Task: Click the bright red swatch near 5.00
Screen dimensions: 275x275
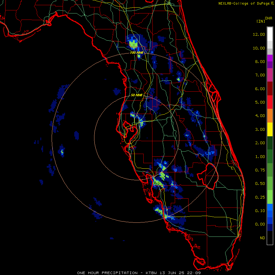Action: 270,102
